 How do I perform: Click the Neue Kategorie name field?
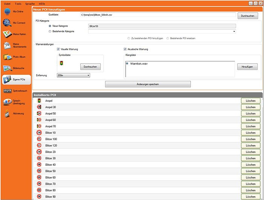pyautogui.click(x=161, y=26)
